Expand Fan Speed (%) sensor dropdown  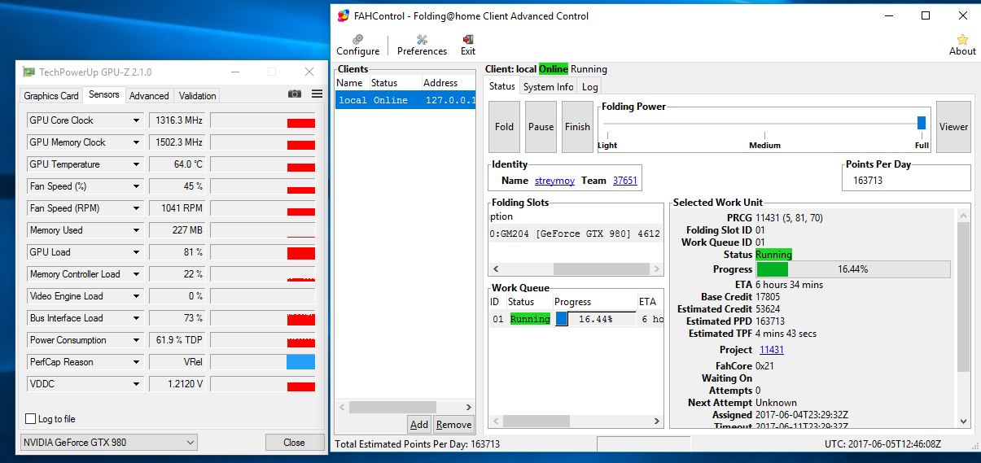(136, 186)
